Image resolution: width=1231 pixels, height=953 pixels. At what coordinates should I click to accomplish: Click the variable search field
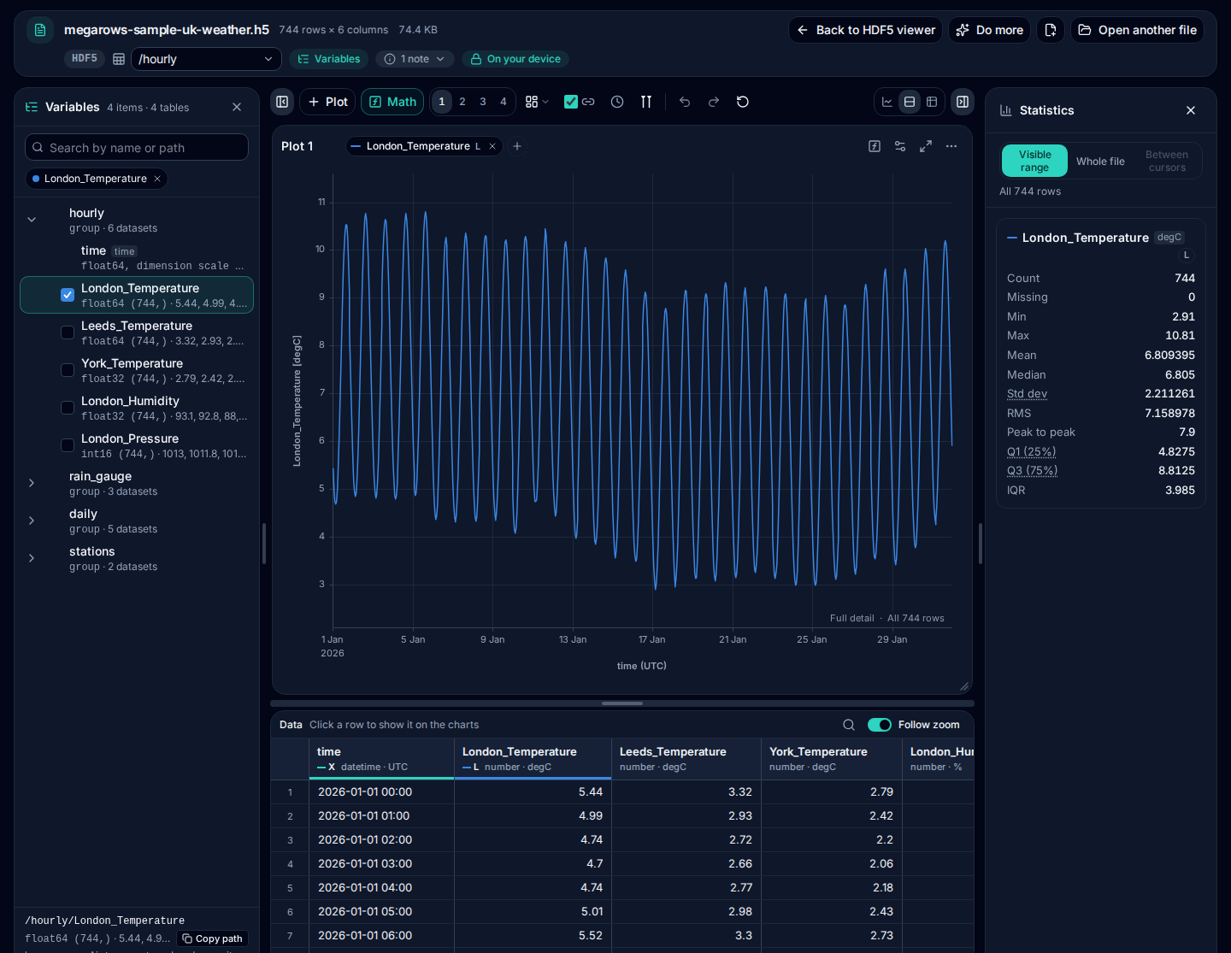tap(137, 148)
